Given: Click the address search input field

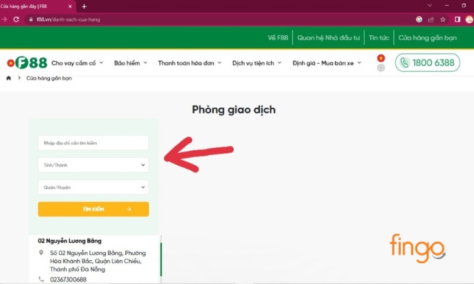Looking at the screenshot, I should (94, 143).
